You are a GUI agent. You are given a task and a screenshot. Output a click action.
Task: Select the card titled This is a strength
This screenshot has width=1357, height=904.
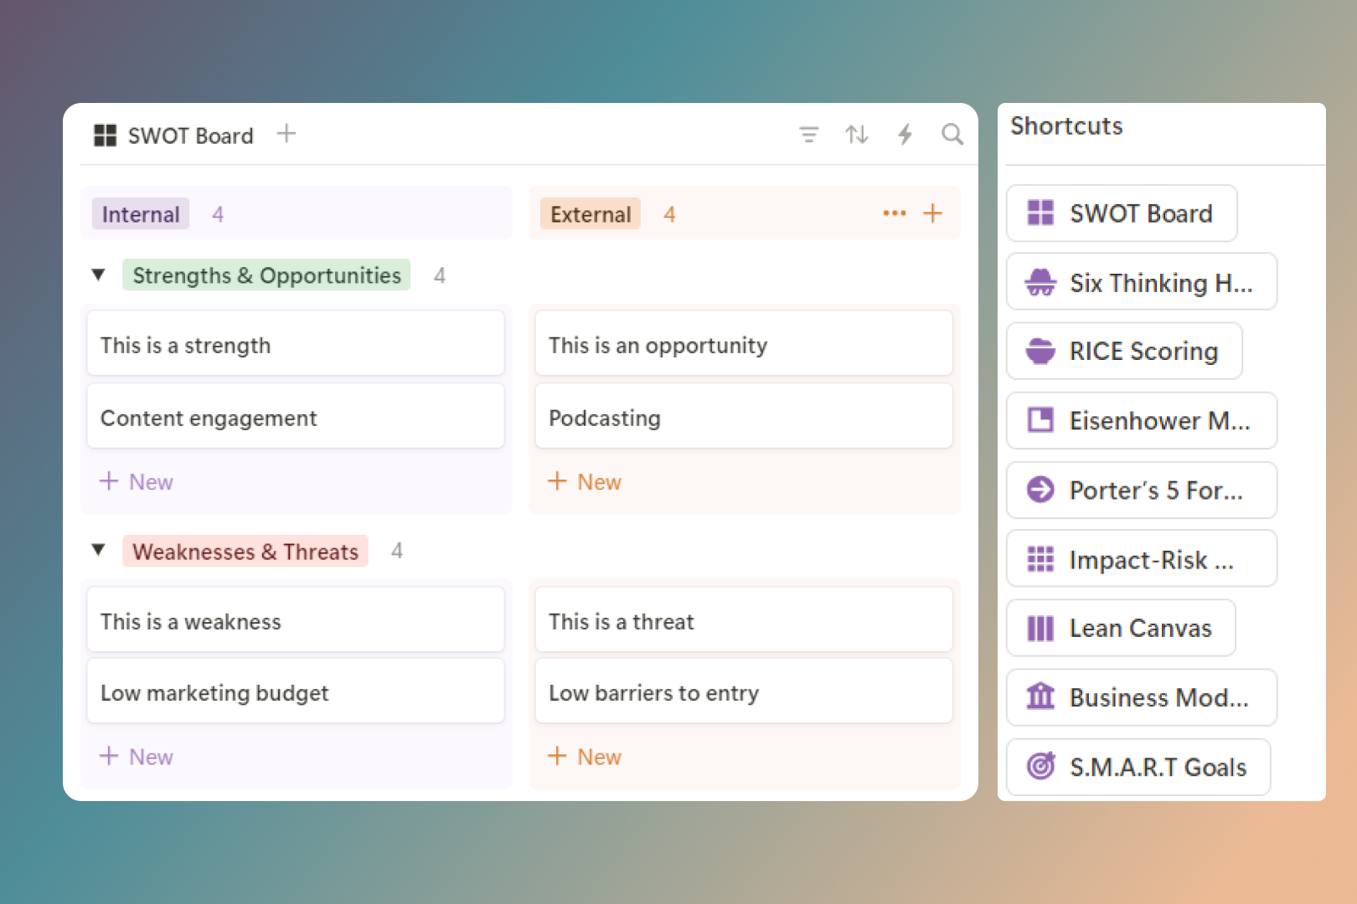click(295, 344)
